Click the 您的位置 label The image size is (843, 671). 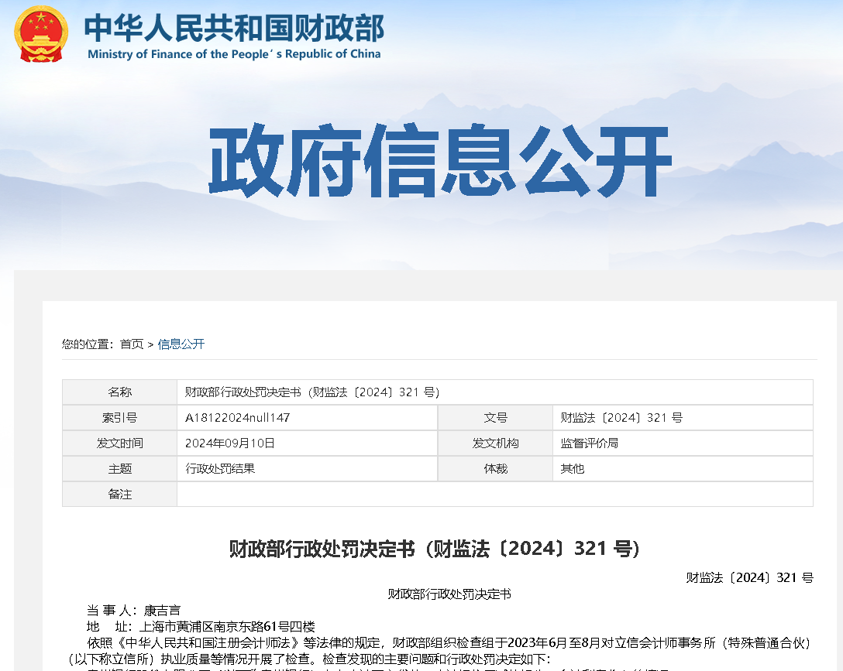coord(88,344)
